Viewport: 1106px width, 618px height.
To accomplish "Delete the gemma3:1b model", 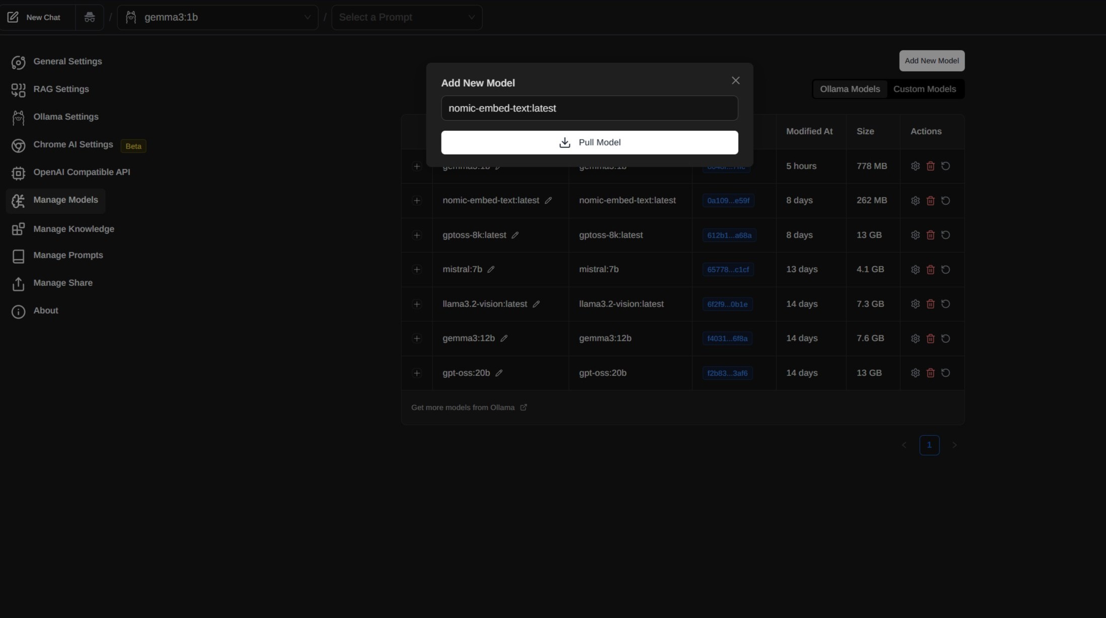I will click(x=930, y=166).
